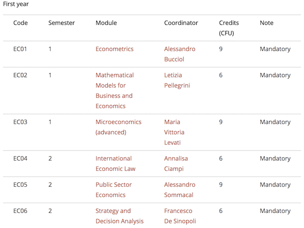Open the Econometrics module link
304x228 pixels.
coord(114,49)
